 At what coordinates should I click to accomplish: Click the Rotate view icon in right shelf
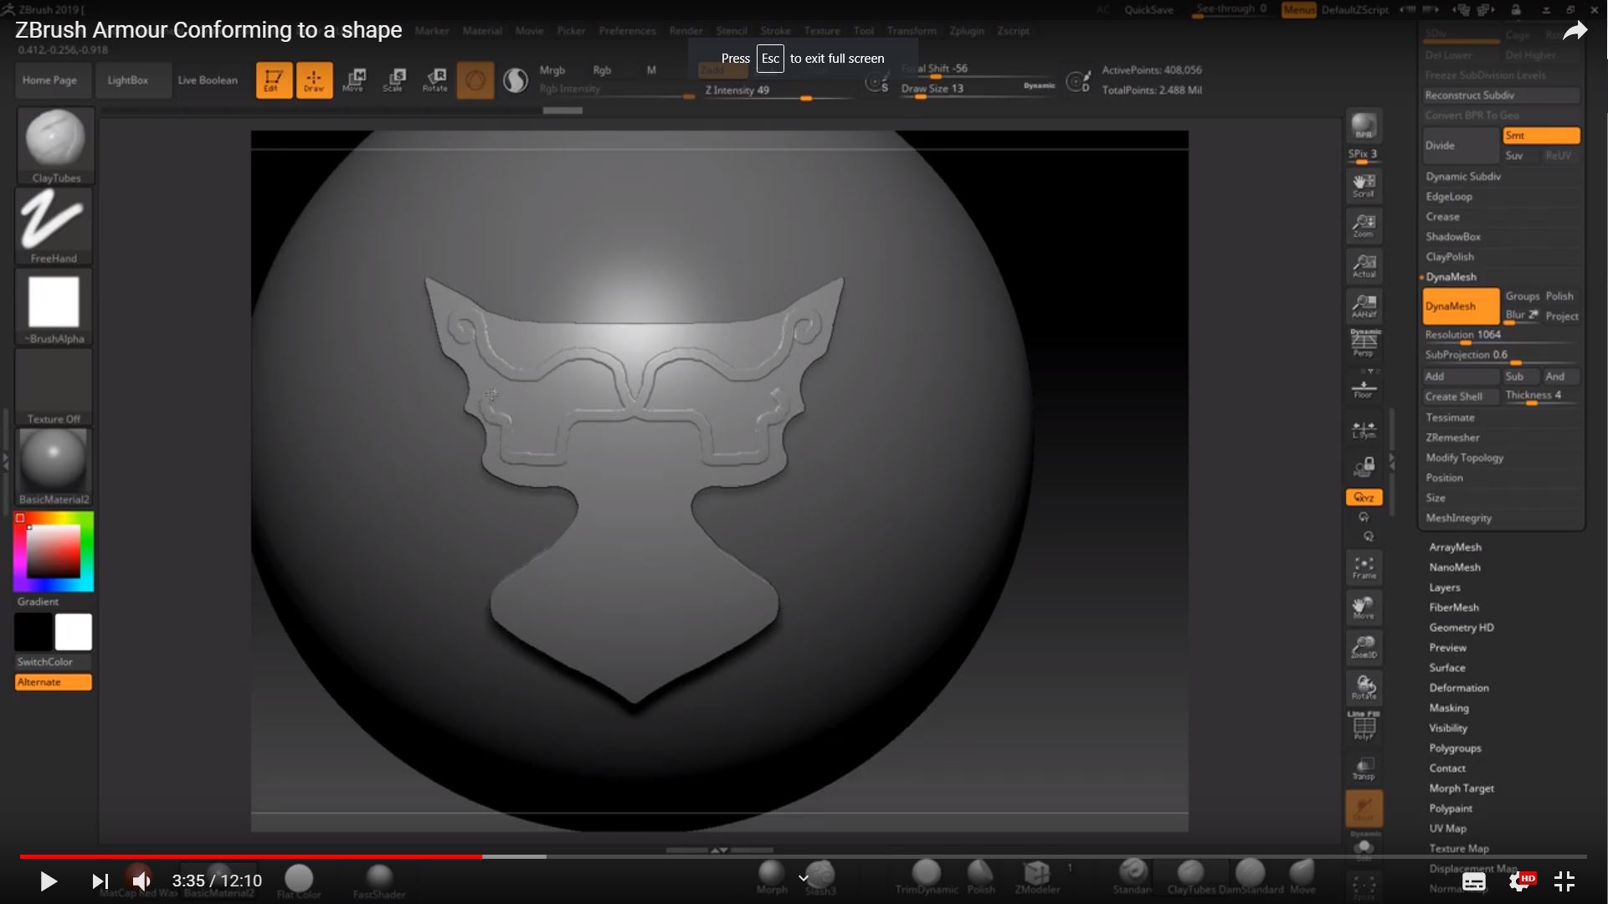[1364, 688]
